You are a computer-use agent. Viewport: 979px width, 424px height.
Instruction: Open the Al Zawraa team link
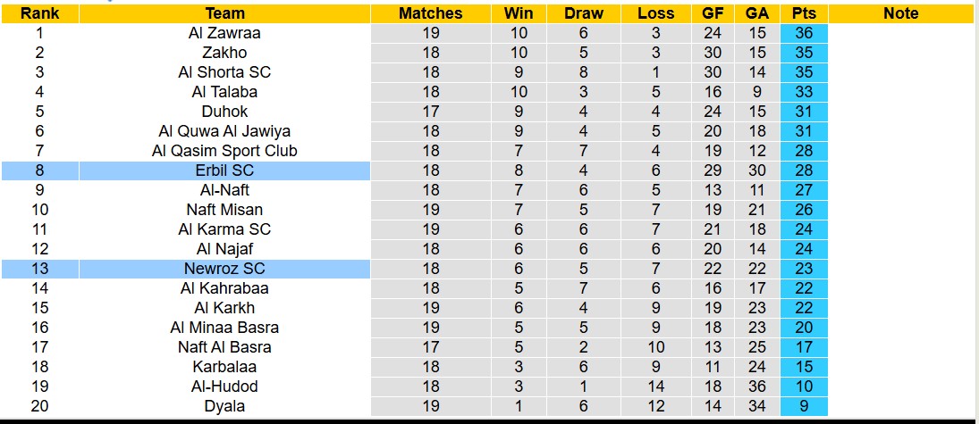click(x=224, y=33)
